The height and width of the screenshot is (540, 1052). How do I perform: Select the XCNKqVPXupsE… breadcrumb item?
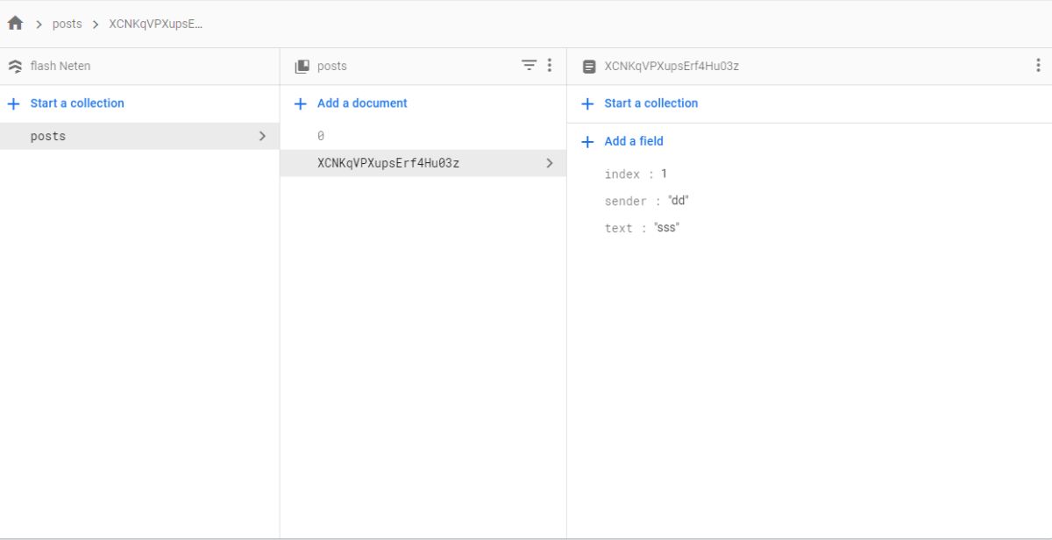(155, 24)
